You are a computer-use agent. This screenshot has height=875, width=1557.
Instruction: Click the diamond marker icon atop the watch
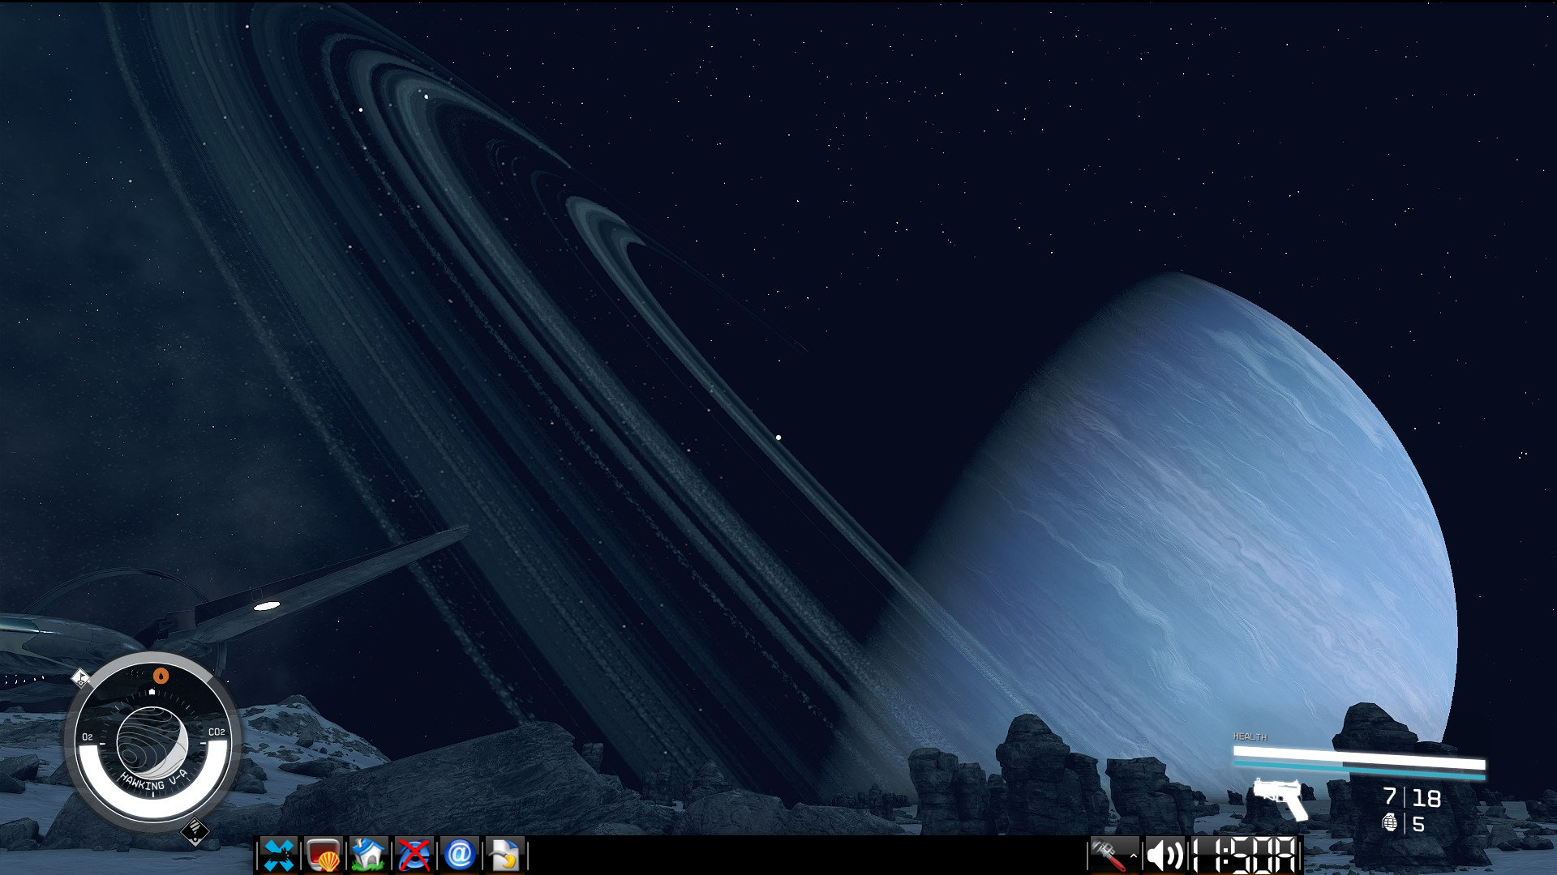pos(79,677)
